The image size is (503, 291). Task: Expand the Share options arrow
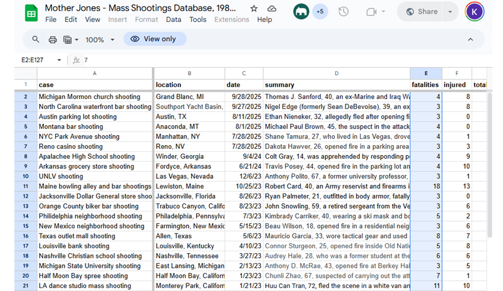click(450, 12)
